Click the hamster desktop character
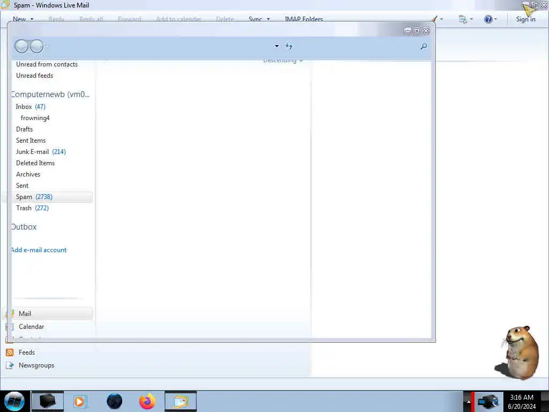 coord(518,352)
